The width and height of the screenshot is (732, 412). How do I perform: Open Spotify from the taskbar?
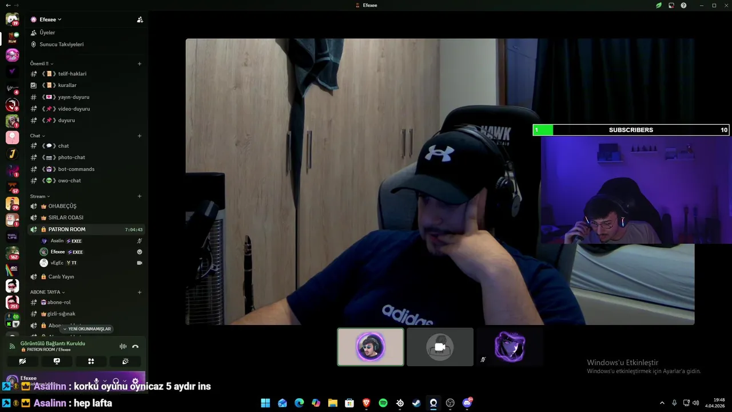pyautogui.click(x=383, y=403)
